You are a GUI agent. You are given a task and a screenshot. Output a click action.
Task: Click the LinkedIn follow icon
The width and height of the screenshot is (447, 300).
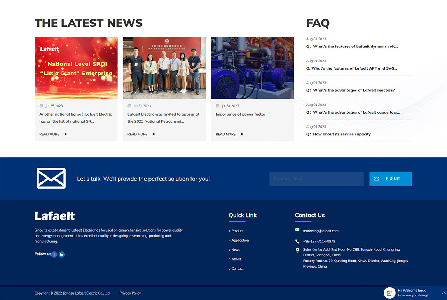pyautogui.click(x=61, y=254)
